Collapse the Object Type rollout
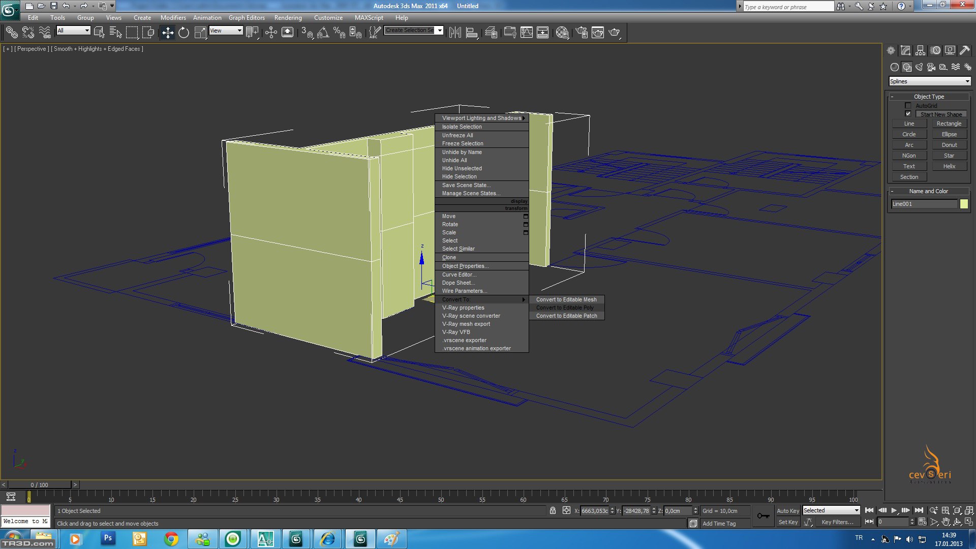976x549 pixels. 929,97
